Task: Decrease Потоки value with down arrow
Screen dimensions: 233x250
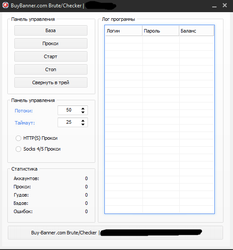Action: coord(83,112)
